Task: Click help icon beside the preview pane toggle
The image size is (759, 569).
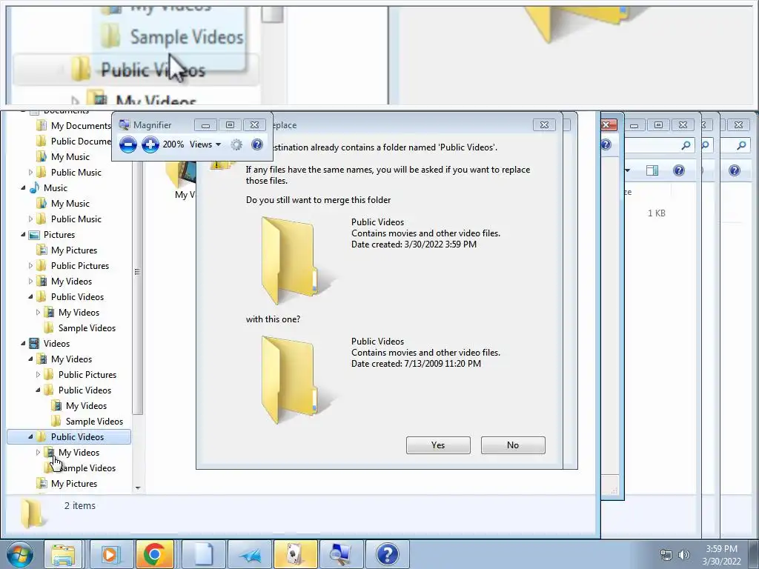Action: 679,170
